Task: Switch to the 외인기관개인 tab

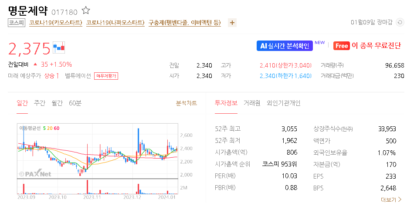Action: pyautogui.click(x=283, y=103)
